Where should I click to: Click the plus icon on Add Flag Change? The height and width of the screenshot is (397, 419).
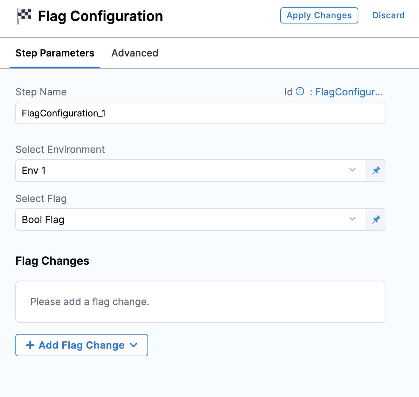point(30,345)
